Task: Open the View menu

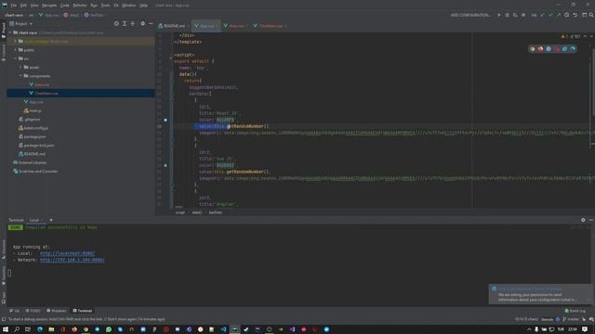Action: (34, 6)
